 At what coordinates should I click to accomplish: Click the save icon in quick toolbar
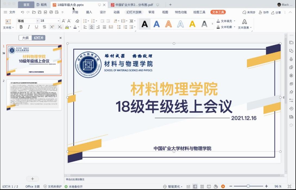(x=40, y=12)
